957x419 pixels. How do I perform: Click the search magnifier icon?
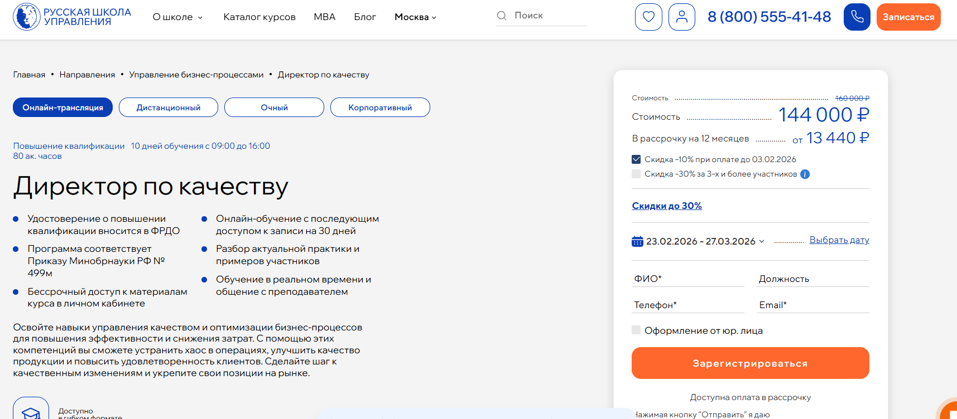(x=502, y=16)
